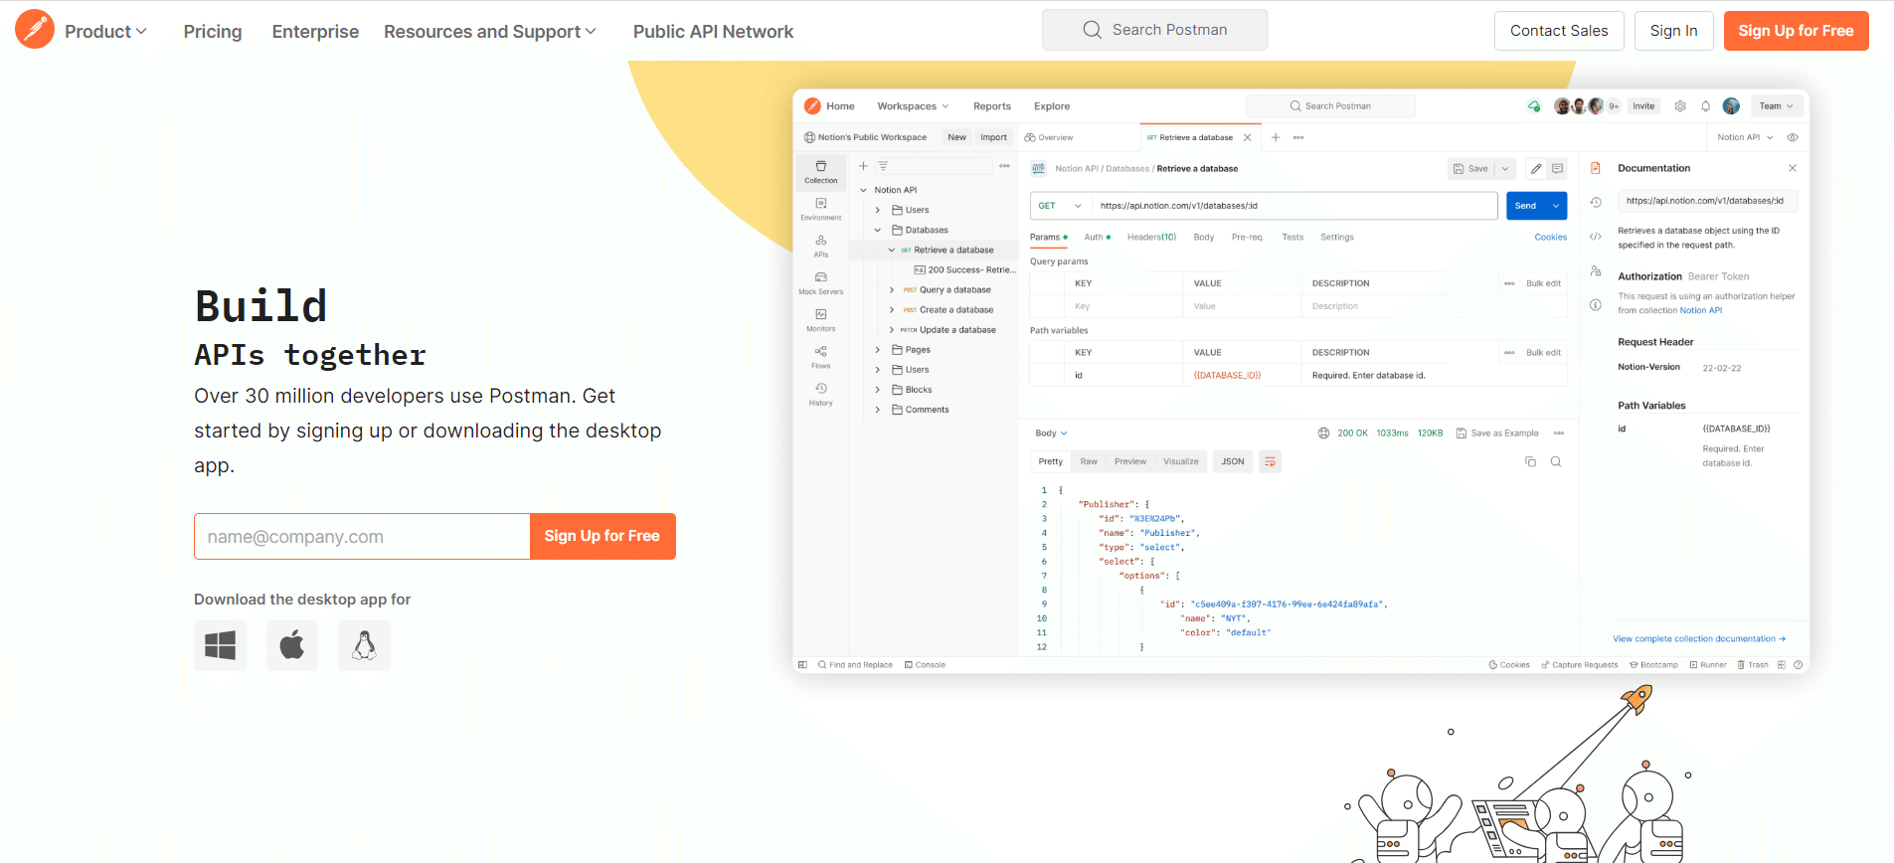This screenshot has width=1894, height=863.
Task: Click the settings gear icon in app header
Action: click(x=1680, y=106)
